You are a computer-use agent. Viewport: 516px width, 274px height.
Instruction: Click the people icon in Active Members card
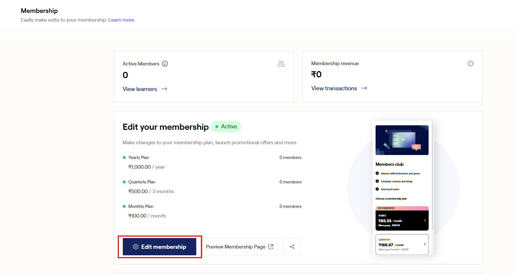[281, 64]
